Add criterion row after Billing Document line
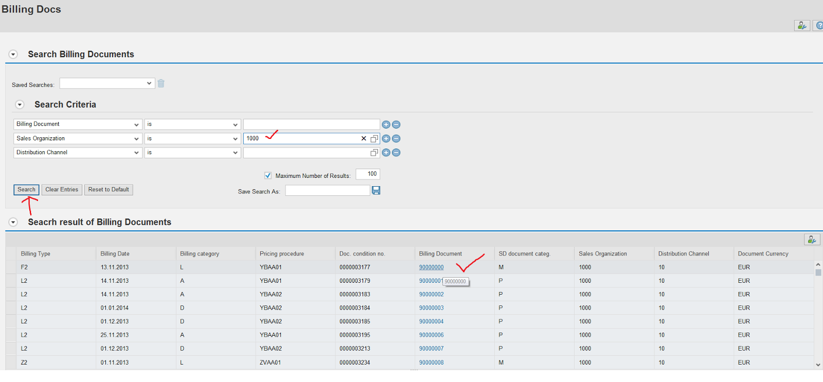Image resolution: width=823 pixels, height=382 pixels. [386, 124]
